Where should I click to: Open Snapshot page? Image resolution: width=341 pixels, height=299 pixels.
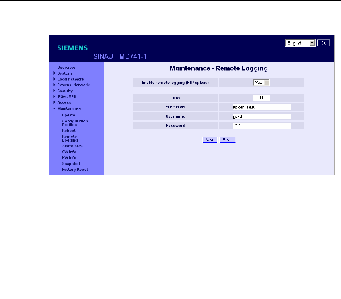point(71,164)
